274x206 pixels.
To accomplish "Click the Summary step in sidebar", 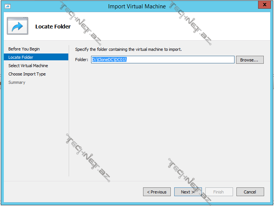I will (17, 82).
